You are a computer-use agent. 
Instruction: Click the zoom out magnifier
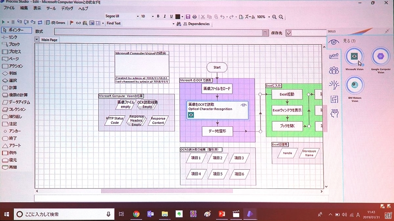click(281, 17)
